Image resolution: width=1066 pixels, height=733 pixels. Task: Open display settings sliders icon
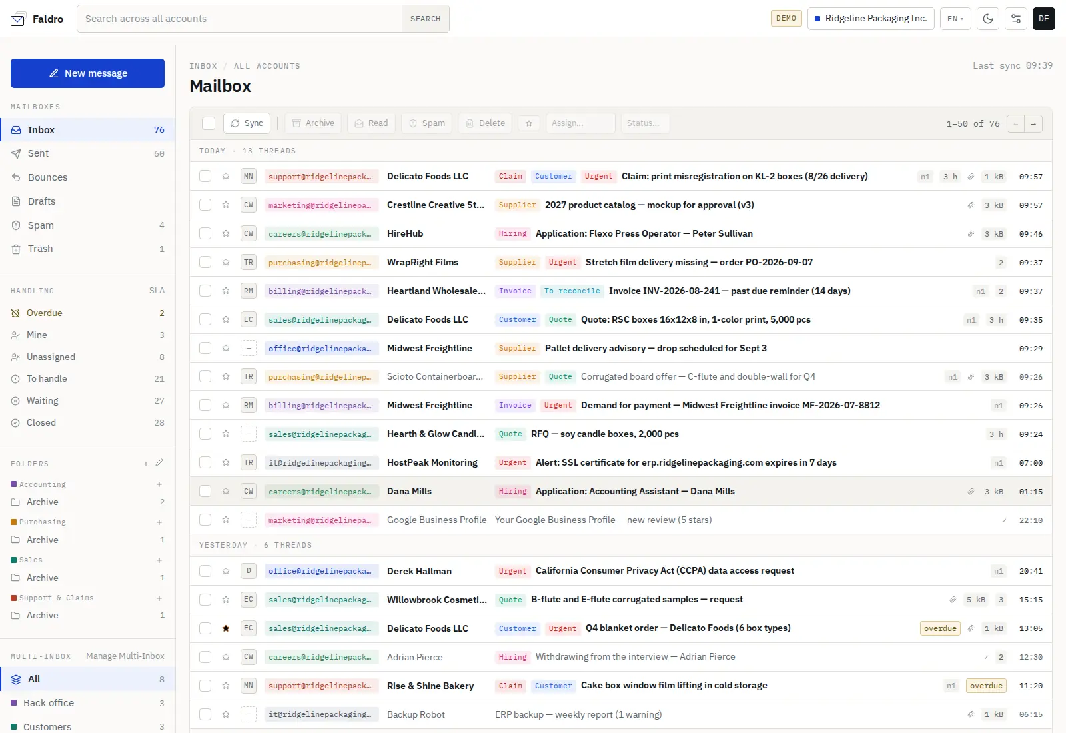(x=1016, y=19)
